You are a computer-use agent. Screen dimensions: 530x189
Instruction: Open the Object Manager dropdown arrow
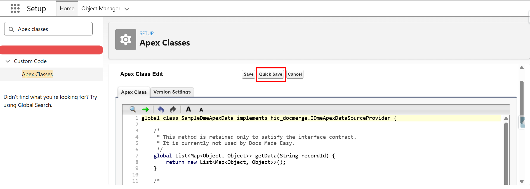tap(127, 9)
